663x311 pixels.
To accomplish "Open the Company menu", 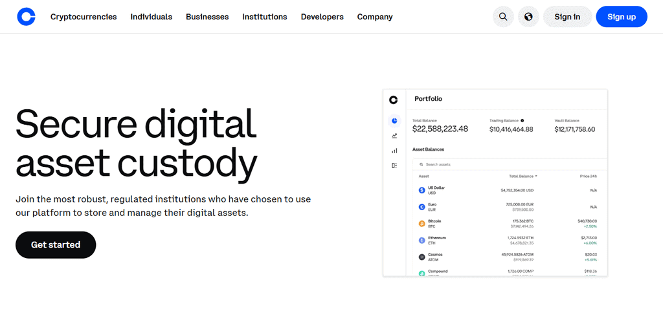I will pos(375,17).
